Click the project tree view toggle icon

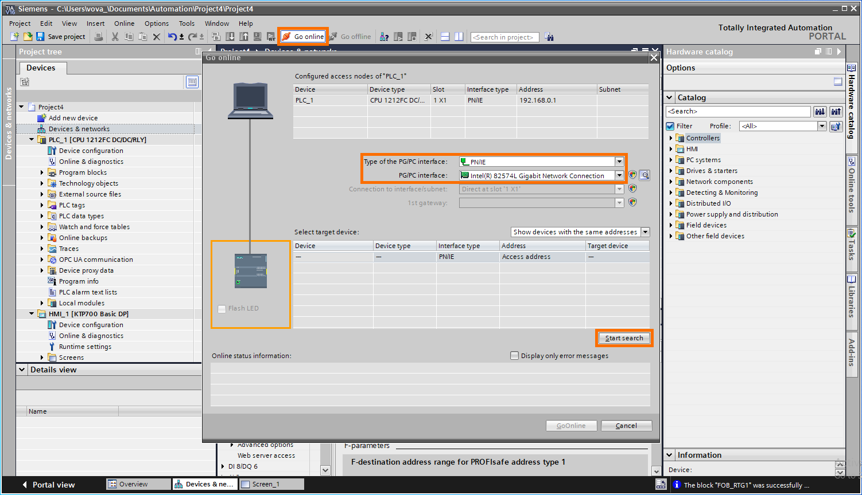click(192, 82)
